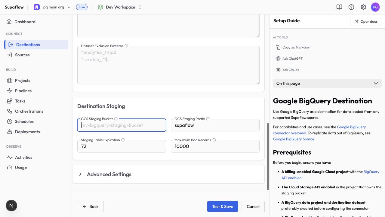Follow the Google BigQuery Source link
385x217 pixels.
coord(294,139)
